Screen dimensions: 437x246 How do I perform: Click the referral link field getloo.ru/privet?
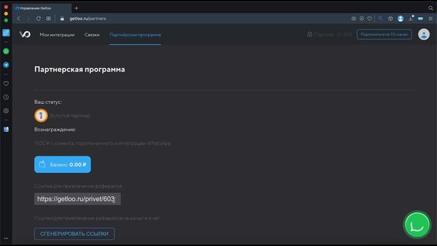click(x=77, y=199)
